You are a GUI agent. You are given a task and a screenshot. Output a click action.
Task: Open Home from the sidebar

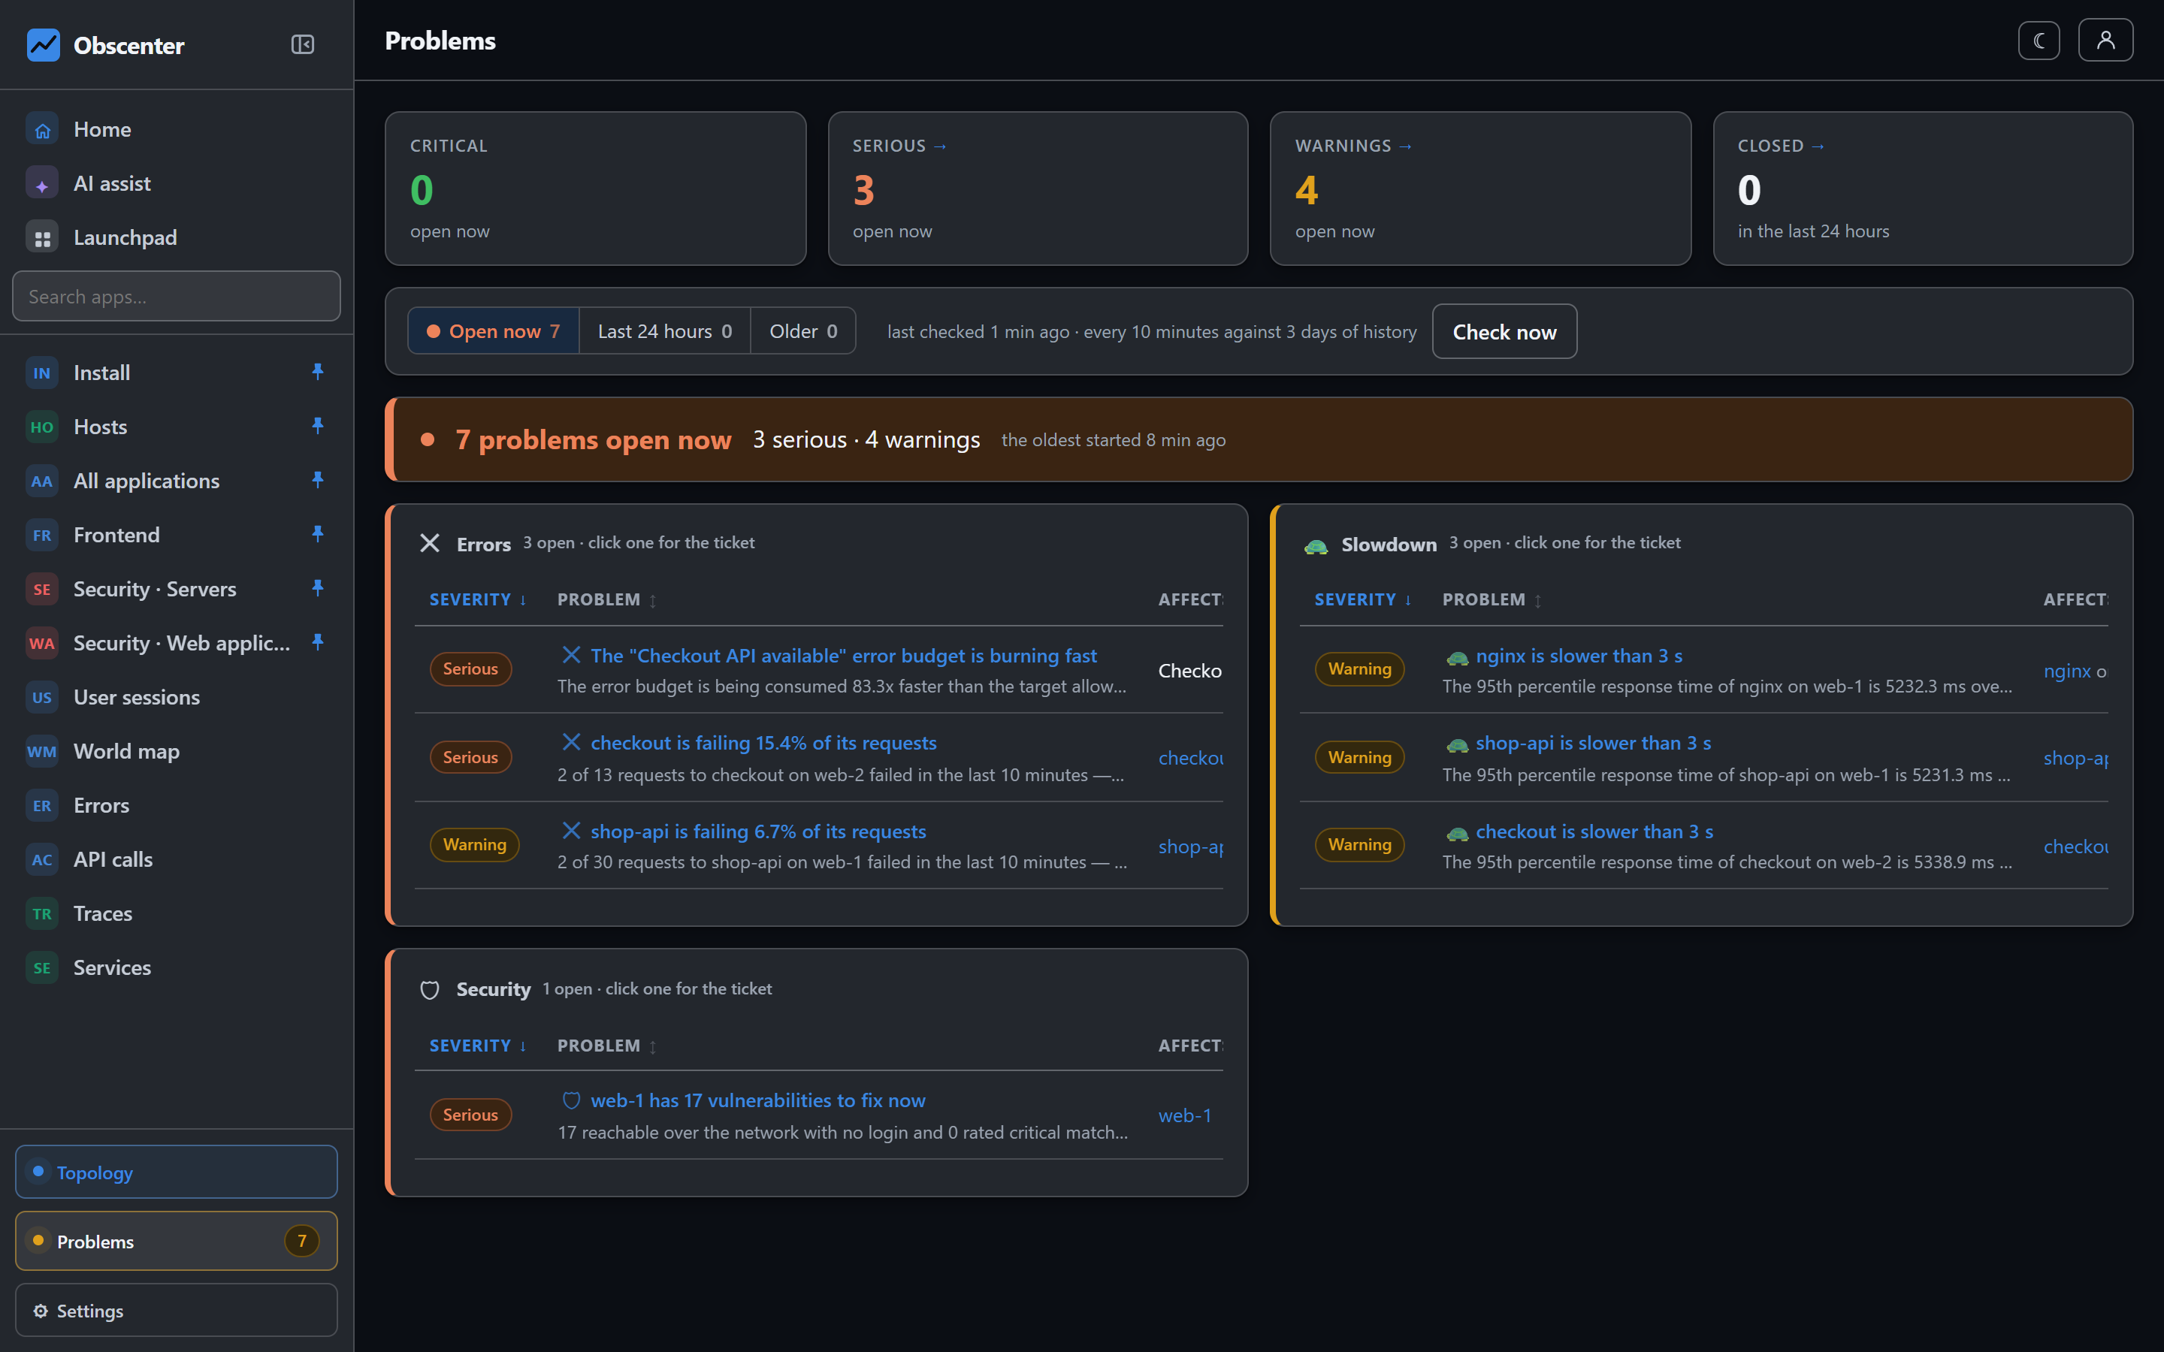(x=176, y=130)
